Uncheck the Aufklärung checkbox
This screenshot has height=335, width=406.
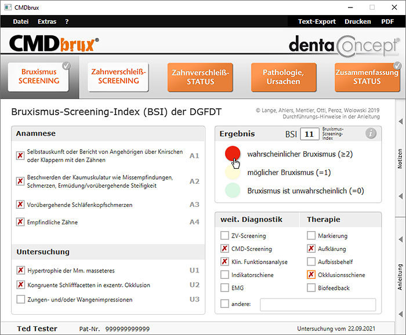tap(311, 248)
